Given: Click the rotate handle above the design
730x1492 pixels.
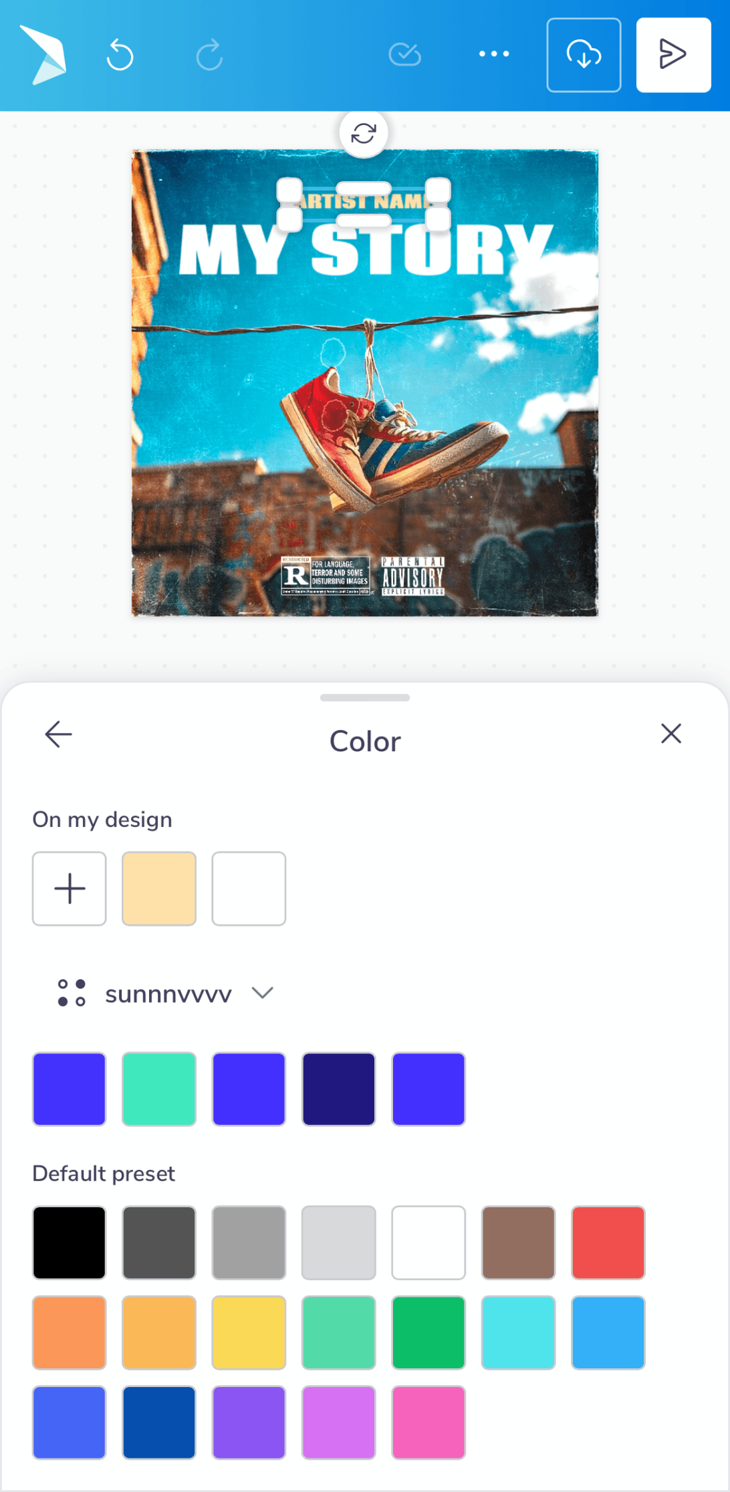Looking at the screenshot, I should [x=364, y=133].
